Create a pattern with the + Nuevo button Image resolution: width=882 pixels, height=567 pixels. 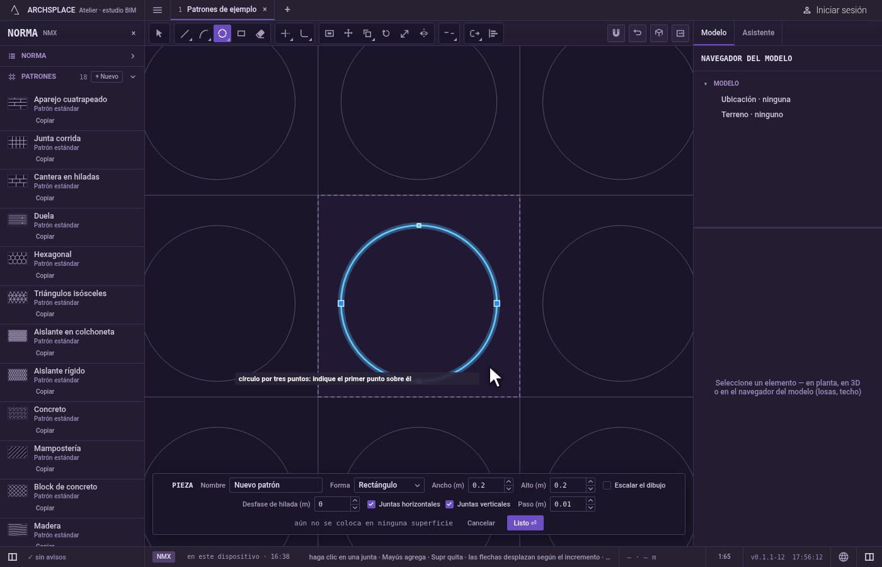107,77
